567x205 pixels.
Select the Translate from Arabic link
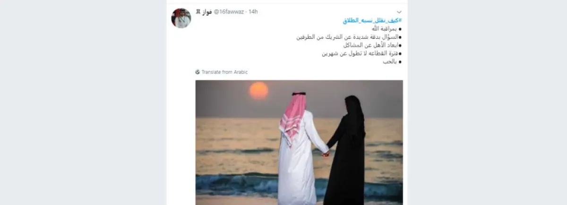[x=224, y=72]
